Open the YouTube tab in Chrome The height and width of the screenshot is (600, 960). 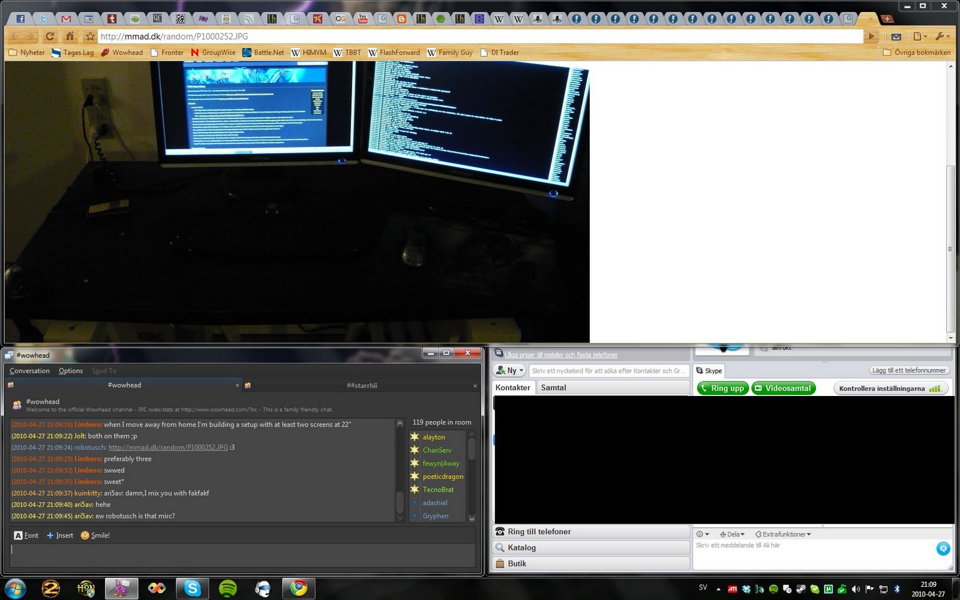pos(362,19)
